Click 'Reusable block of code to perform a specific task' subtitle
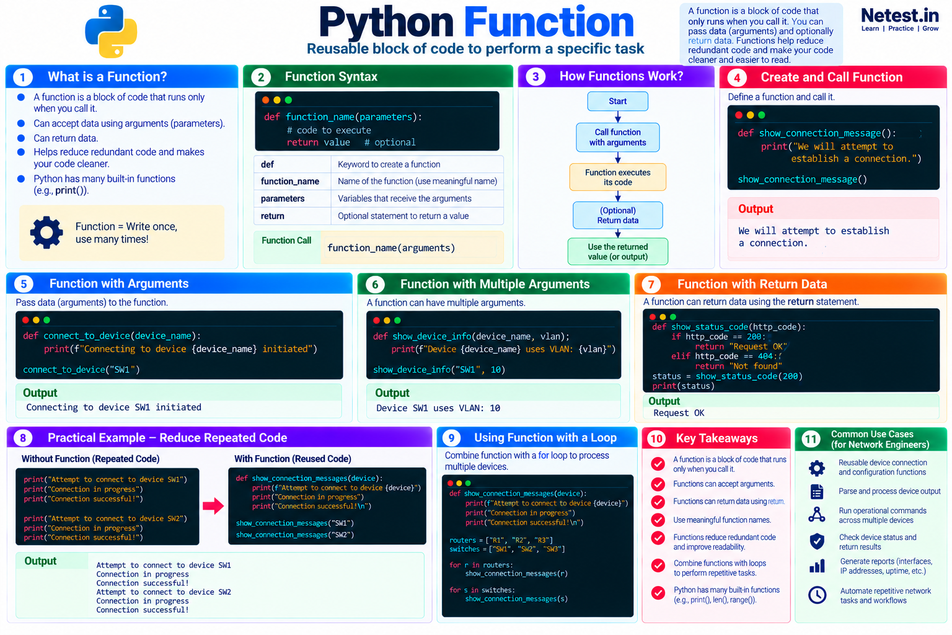Image resolution: width=952 pixels, height=635 pixels. click(x=475, y=49)
